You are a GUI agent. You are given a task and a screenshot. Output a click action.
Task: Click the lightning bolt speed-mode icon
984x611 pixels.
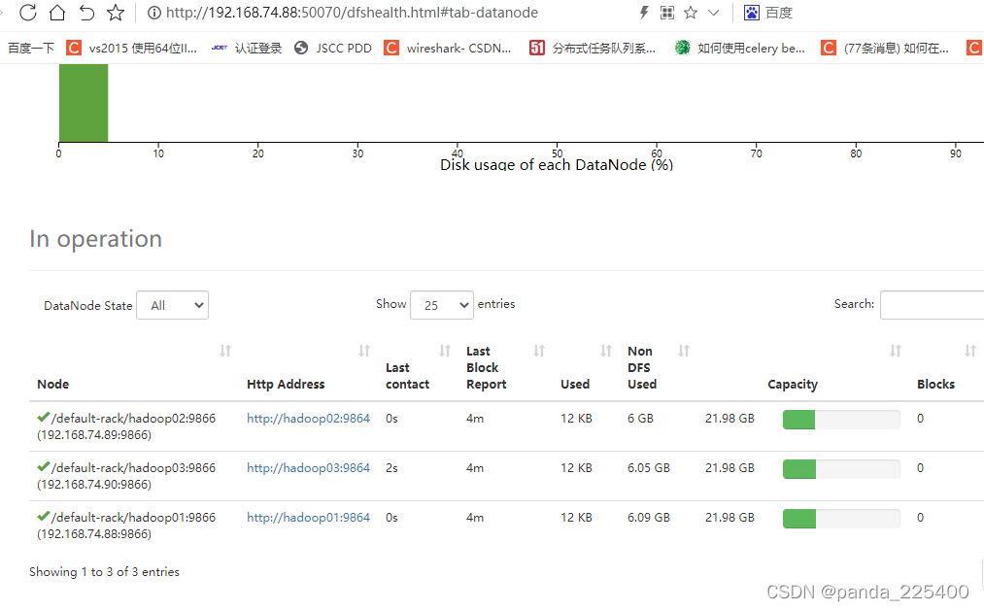click(643, 13)
